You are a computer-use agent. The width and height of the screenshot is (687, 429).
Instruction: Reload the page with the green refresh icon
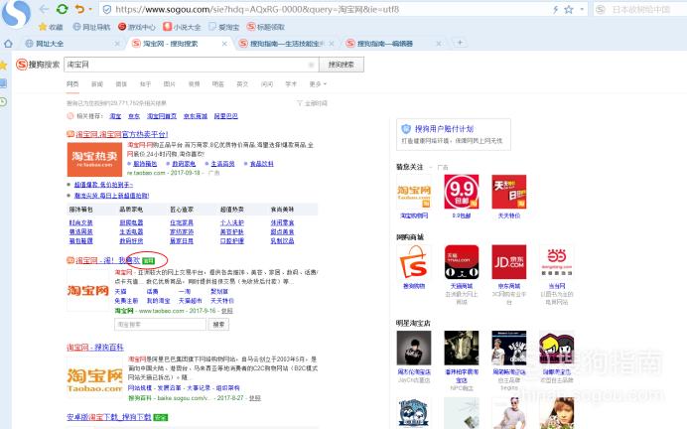click(x=63, y=9)
